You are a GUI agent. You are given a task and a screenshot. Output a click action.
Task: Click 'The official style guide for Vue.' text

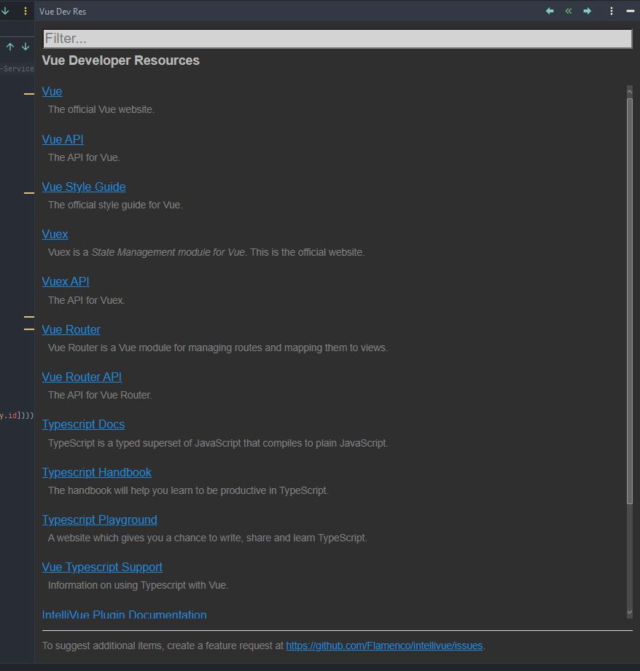click(x=115, y=205)
